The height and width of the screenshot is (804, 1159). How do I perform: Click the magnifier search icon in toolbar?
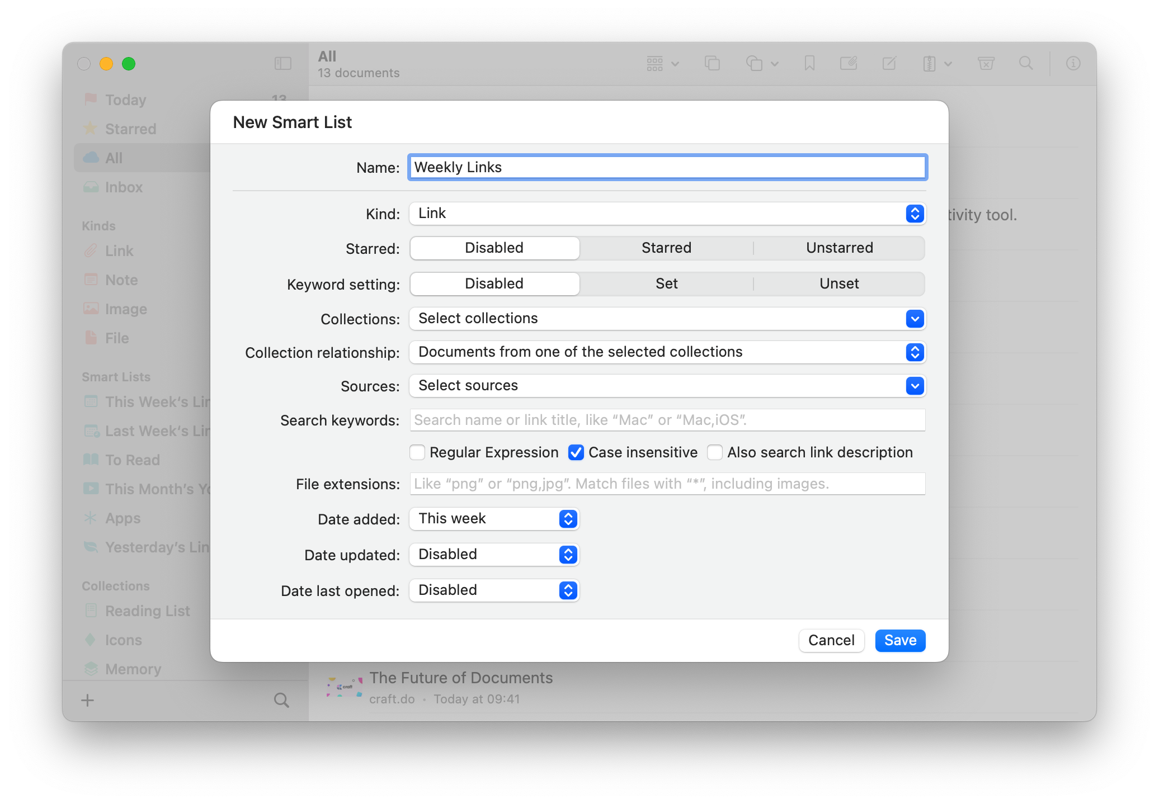pos(1026,64)
